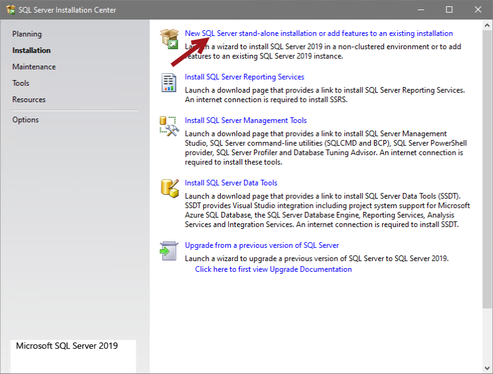Select the Installation section
Viewport: 493px width, 374px height.
[x=32, y=50]
